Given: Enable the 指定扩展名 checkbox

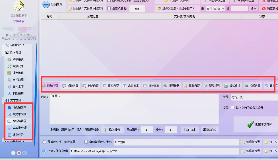Looking at the screenshot, I should pyautogui.click(x=109, y=8).
